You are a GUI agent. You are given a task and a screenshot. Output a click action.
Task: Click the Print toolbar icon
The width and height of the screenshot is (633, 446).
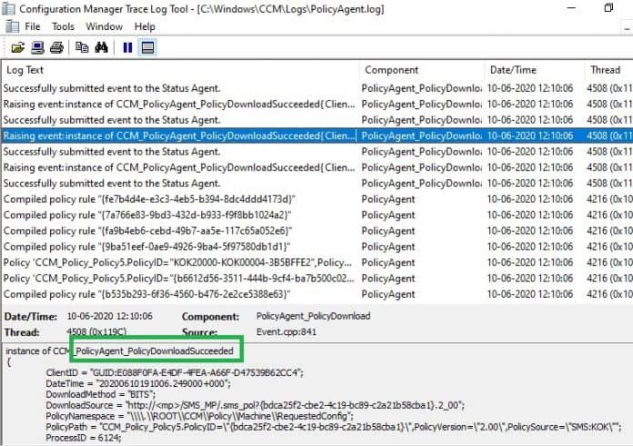56,47
